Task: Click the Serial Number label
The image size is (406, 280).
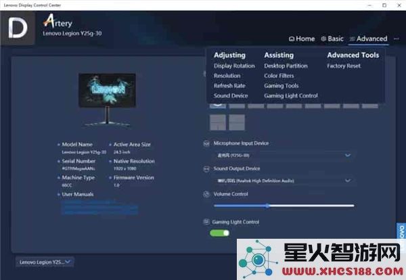Action: click(x=78, y=161)
